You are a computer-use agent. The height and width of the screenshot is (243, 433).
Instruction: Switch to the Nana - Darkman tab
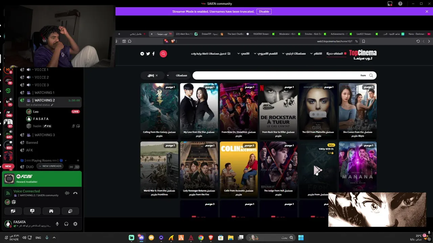[x=419, y=34]
